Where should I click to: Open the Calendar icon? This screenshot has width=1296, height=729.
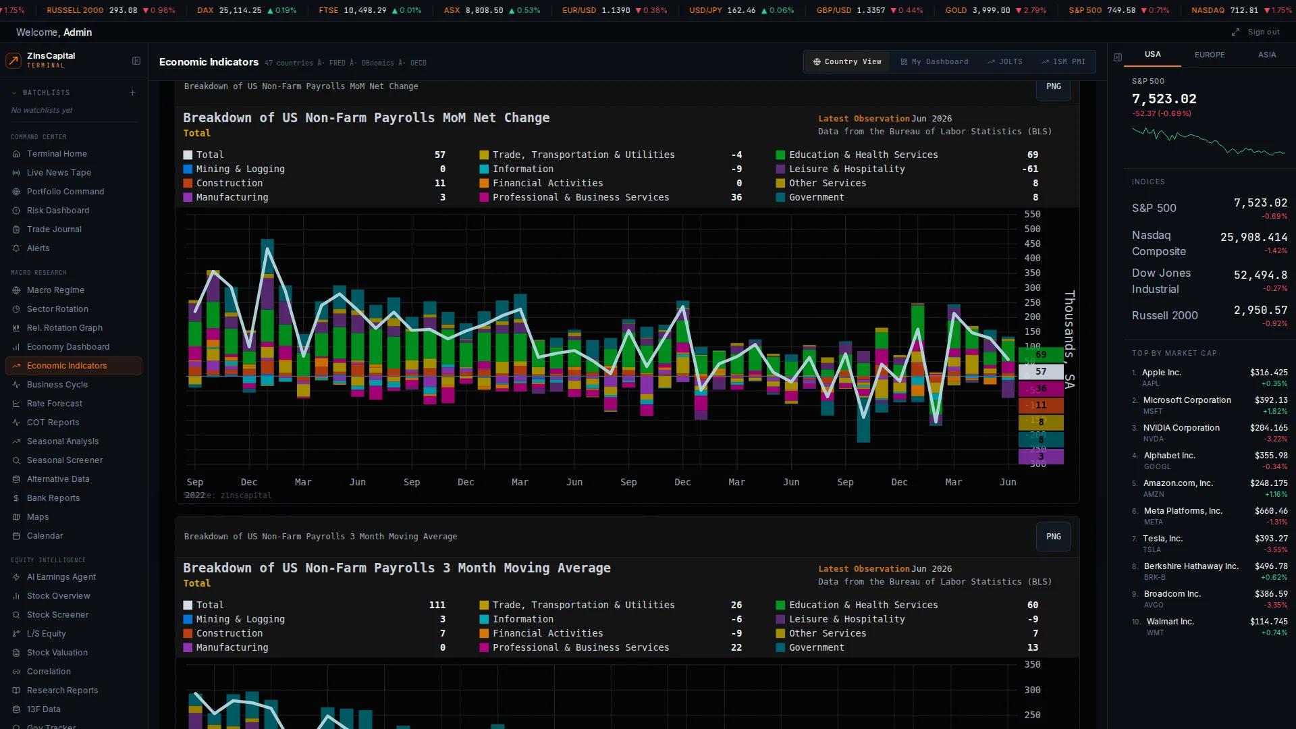pyautogui.click(x=16, y=536)
